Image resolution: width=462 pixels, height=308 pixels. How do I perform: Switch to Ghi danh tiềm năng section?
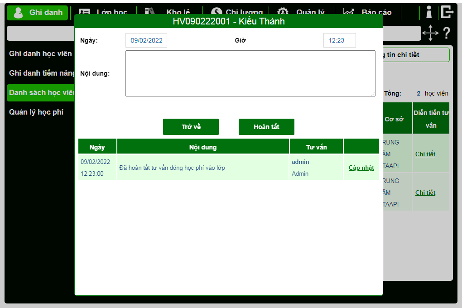coord(41,73)
